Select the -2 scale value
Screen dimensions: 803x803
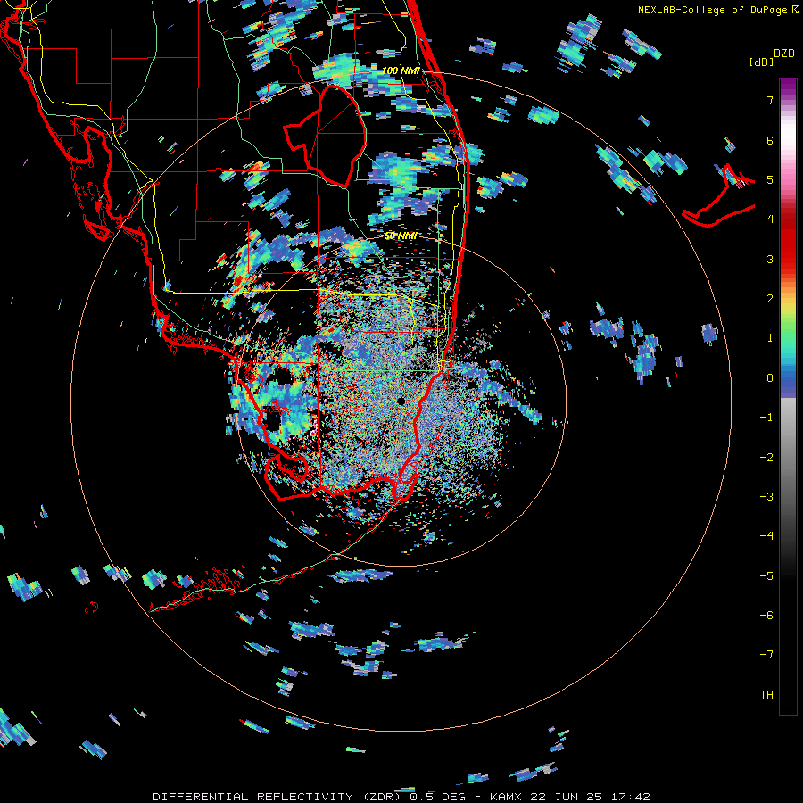(766, 458)
